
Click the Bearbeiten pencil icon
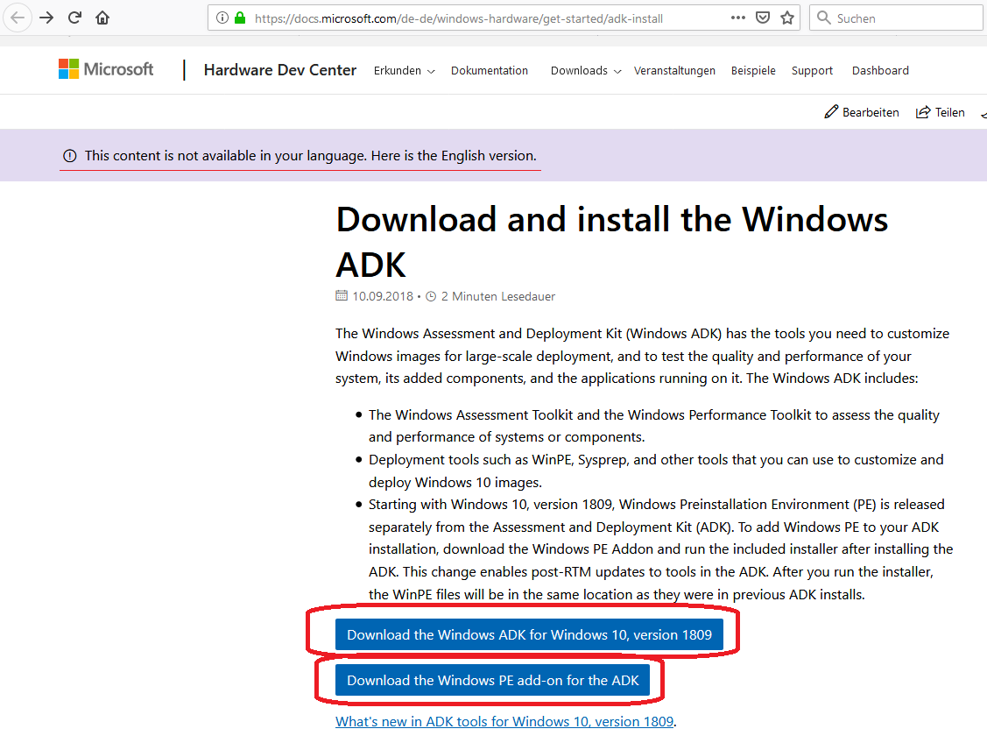[831, 112]
